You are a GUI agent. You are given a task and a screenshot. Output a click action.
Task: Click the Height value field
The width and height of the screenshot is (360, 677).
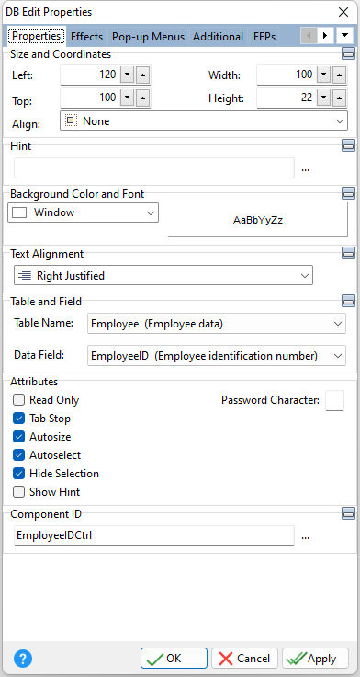286,98
